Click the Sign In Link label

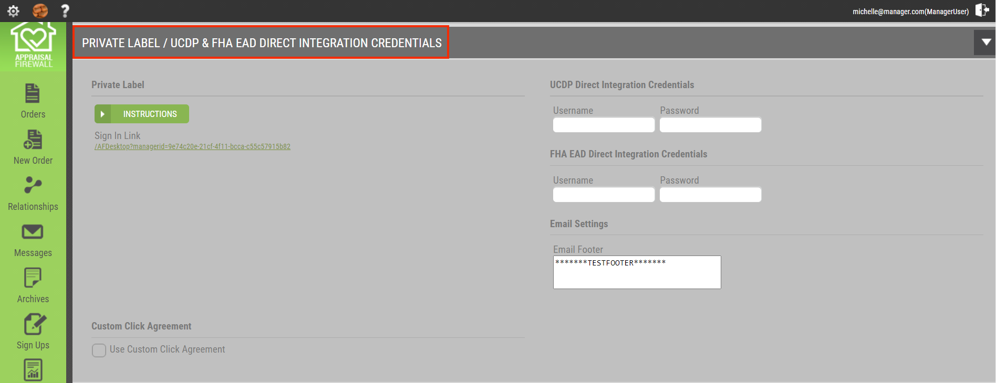point(117,136)
